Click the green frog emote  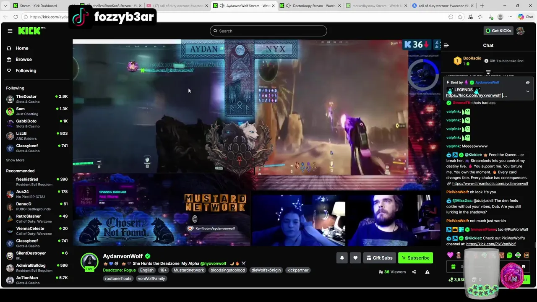(x=509, y=255)
